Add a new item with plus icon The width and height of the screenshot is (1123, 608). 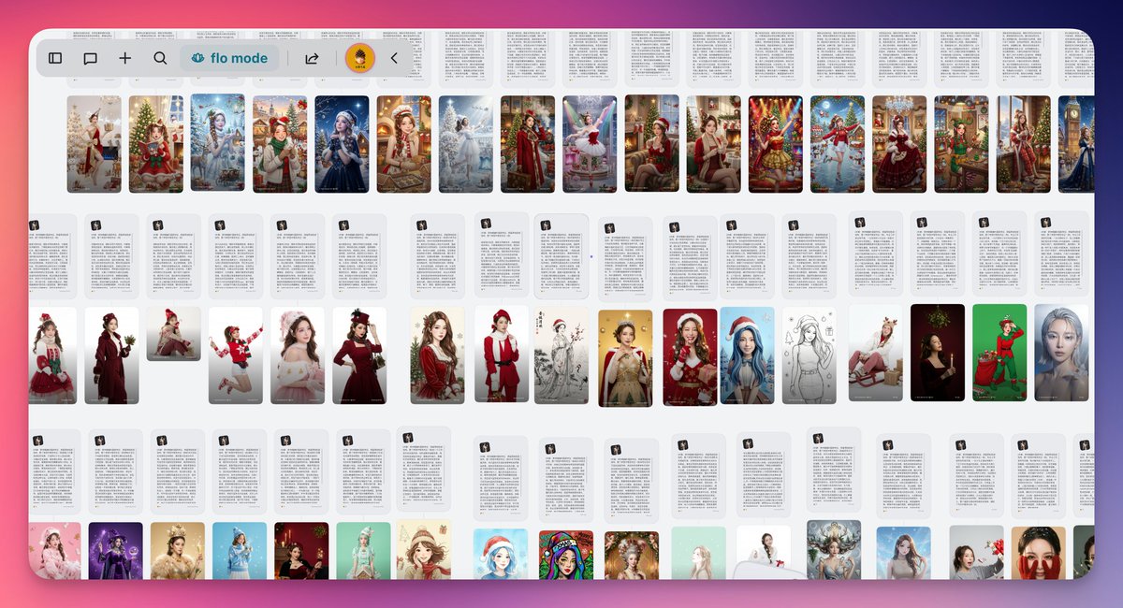coord(125,58)
